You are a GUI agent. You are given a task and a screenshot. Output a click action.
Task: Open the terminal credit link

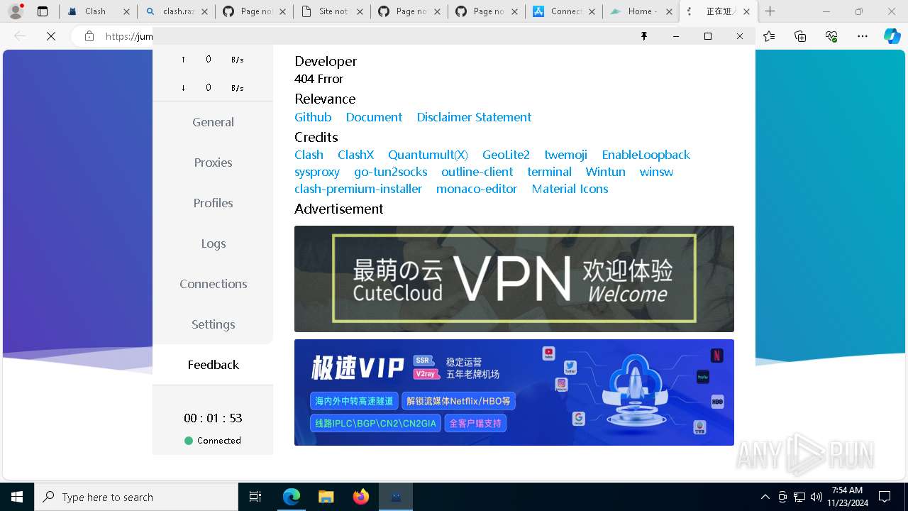point(549,172)
